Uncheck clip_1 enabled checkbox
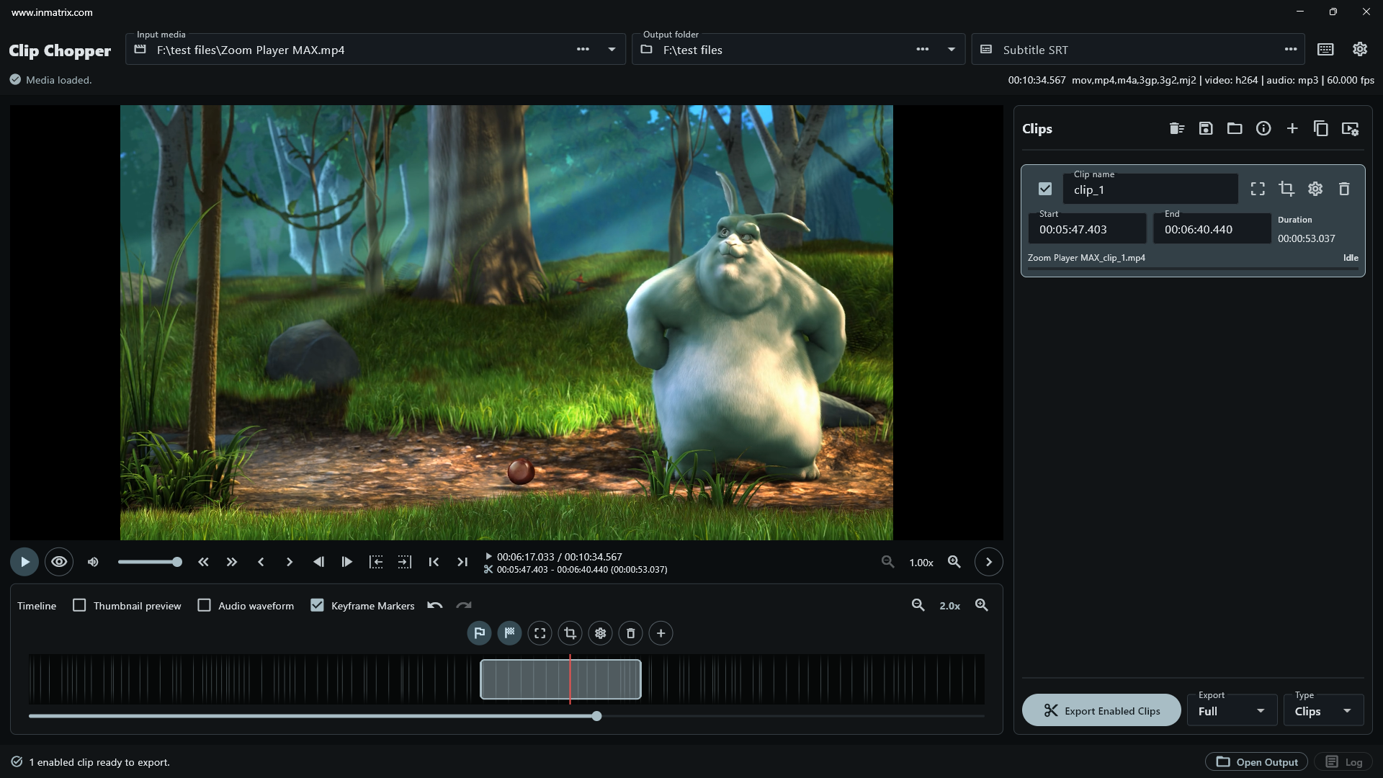The width and height of the screenshot is (1383, 778). point(1045,189)
